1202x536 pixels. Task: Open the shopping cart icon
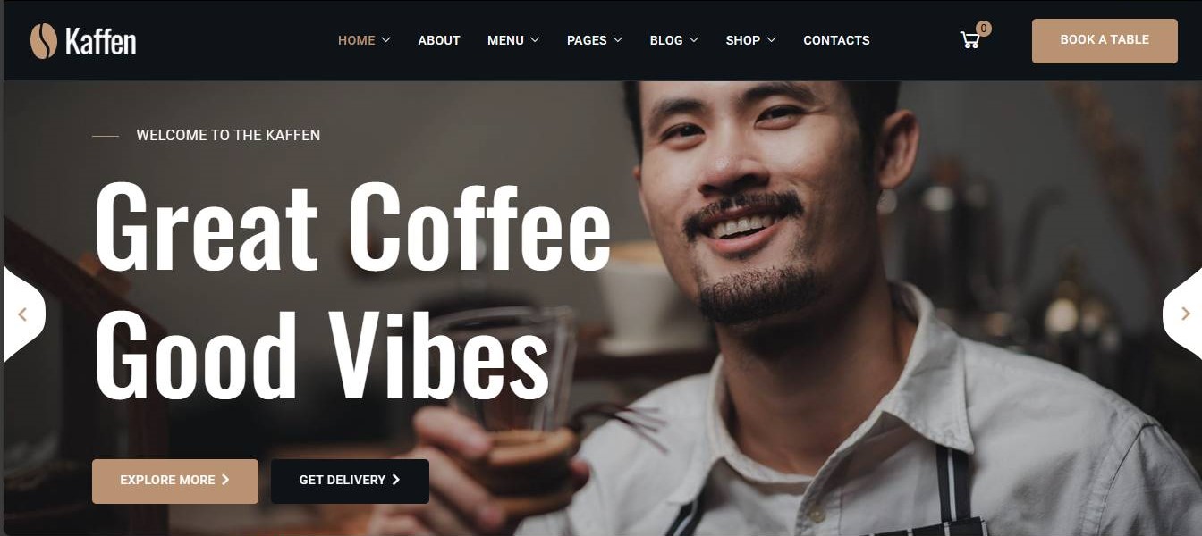point(969,40)
